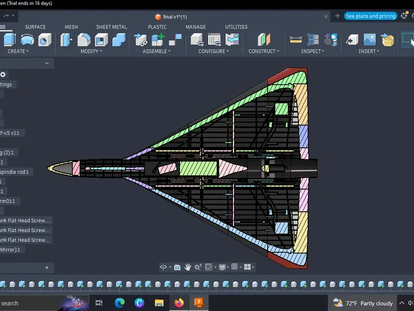This screenshot has height=311, width=414.
Task: Select the Extrude tool in Create
Action: [10, 40]
